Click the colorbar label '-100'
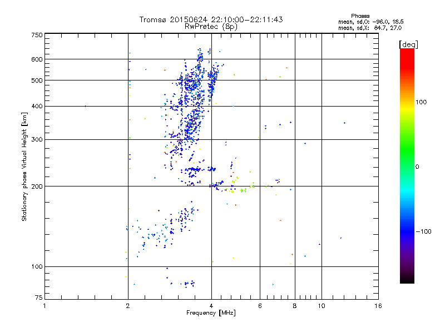 423,231
